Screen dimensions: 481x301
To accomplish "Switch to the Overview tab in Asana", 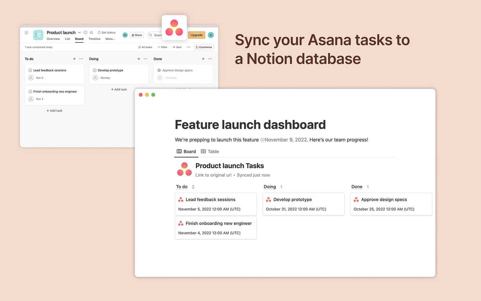I will point(53,39).
